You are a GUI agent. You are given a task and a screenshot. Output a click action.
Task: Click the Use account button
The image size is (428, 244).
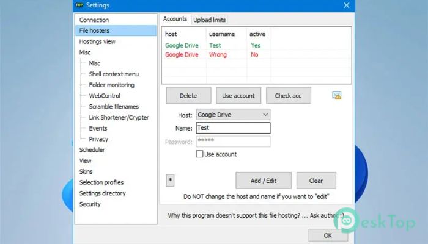238,96
